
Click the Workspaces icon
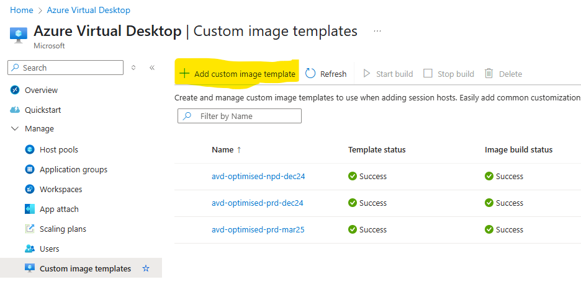(x=29, y=190)
